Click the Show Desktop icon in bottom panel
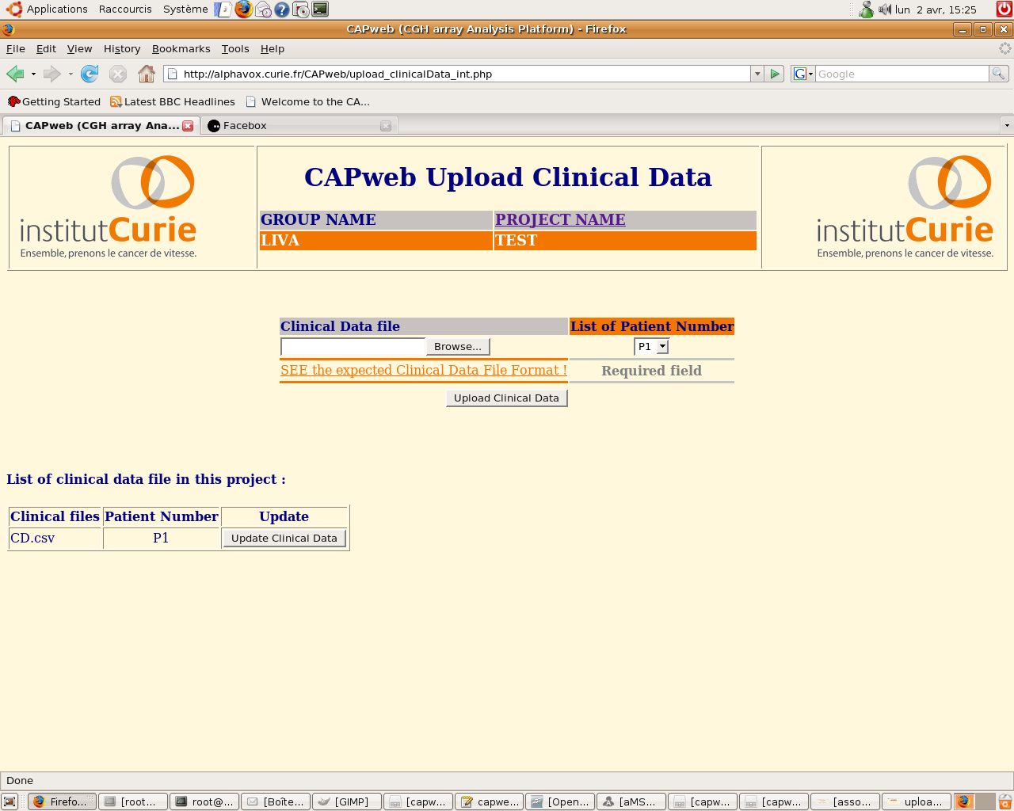 click(10, 801)
